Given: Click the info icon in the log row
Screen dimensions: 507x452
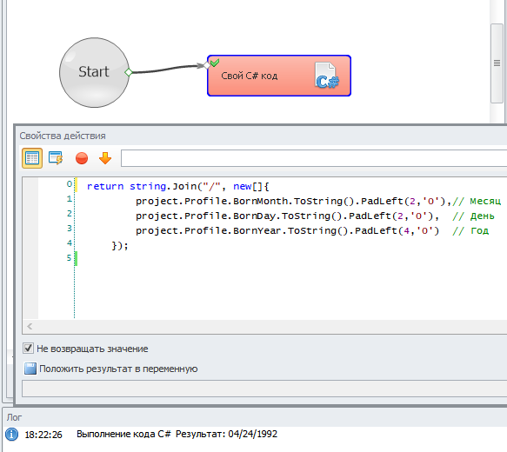Looking at the screenshot, I should pos(12,435).
